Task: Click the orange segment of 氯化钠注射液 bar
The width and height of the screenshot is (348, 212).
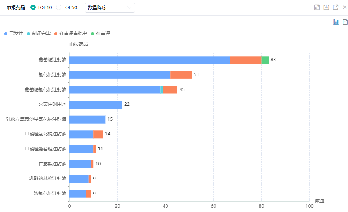Action: pos(181,75)
